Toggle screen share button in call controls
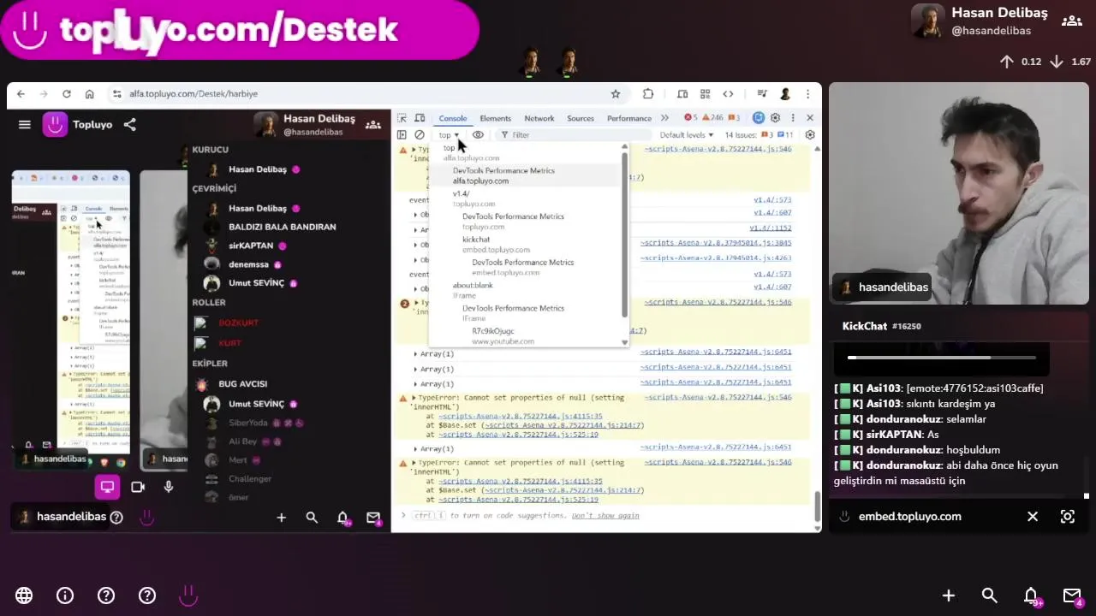The height and width of the screenshot is (616, 1096). [107, 487]
